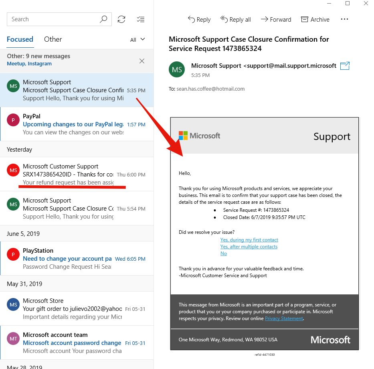Open the PlayStation password change email
Screen dimensions: 374x369
pos(77,258)
